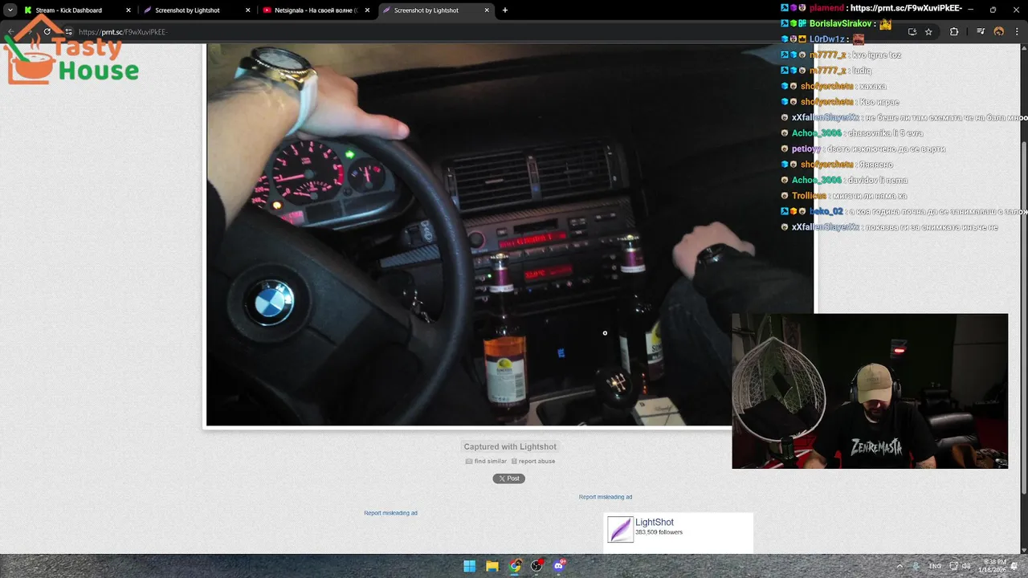Show hidden system tray icons

pos(899,566)
